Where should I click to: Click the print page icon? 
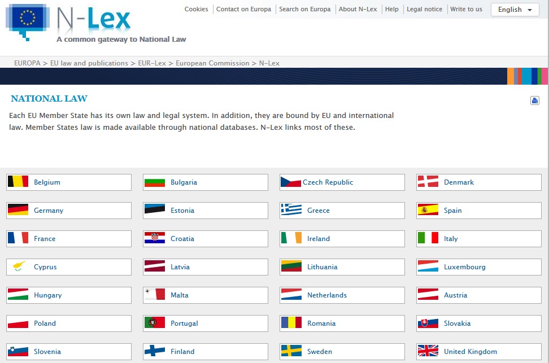pyautogui.click(x=534, y=100)
